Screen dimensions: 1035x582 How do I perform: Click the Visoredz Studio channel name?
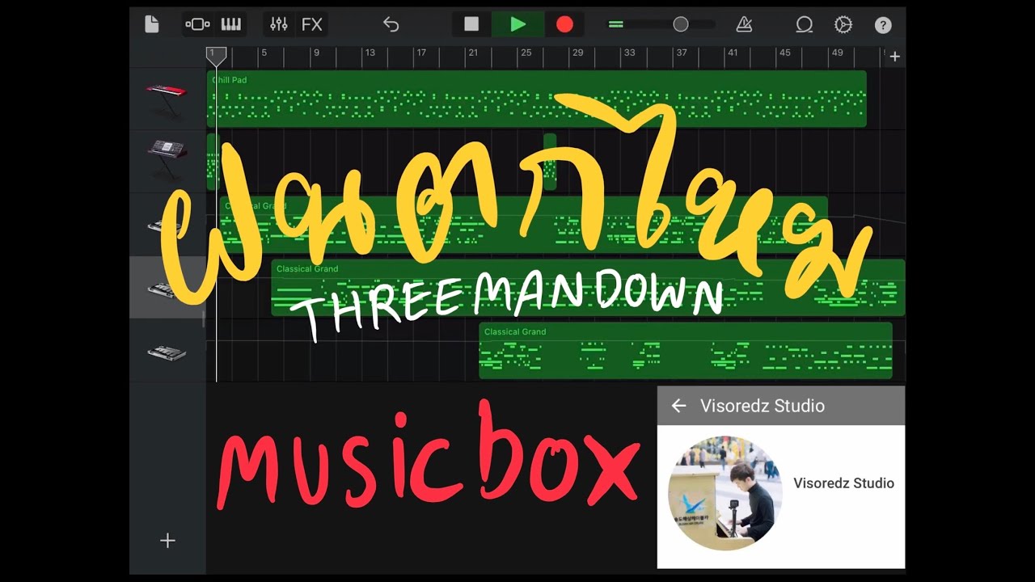[x=843, y=483]
